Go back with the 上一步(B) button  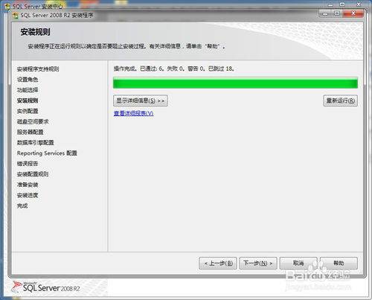(218, 263)
